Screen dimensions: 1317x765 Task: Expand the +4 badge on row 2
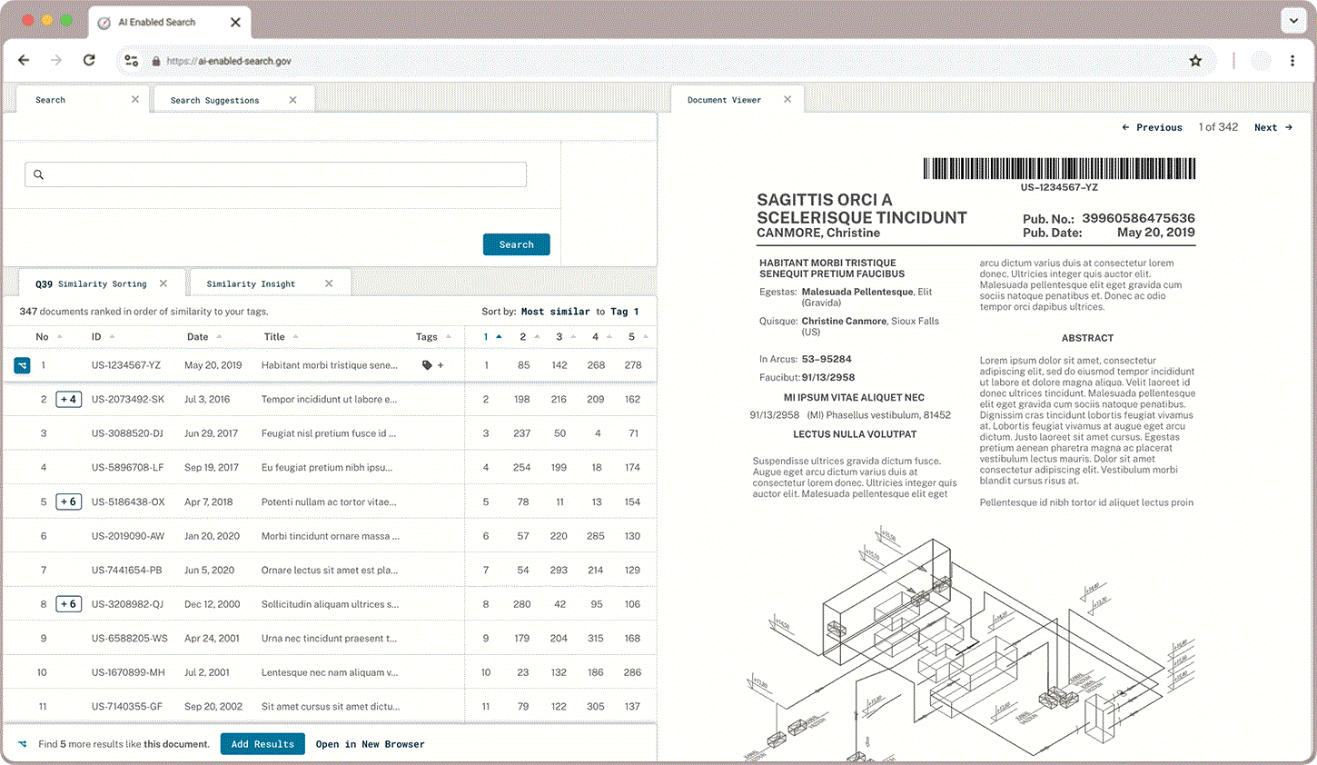click(x=68, y=399)
